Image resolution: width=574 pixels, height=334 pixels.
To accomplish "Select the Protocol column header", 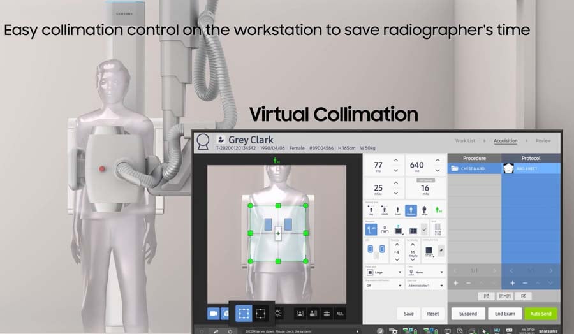I will [531, 158].
